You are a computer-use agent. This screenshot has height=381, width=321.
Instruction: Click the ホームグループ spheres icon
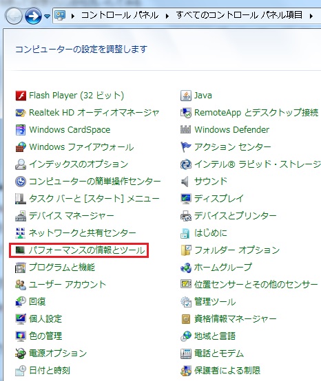pyautogui.click(x=186, y=268)
